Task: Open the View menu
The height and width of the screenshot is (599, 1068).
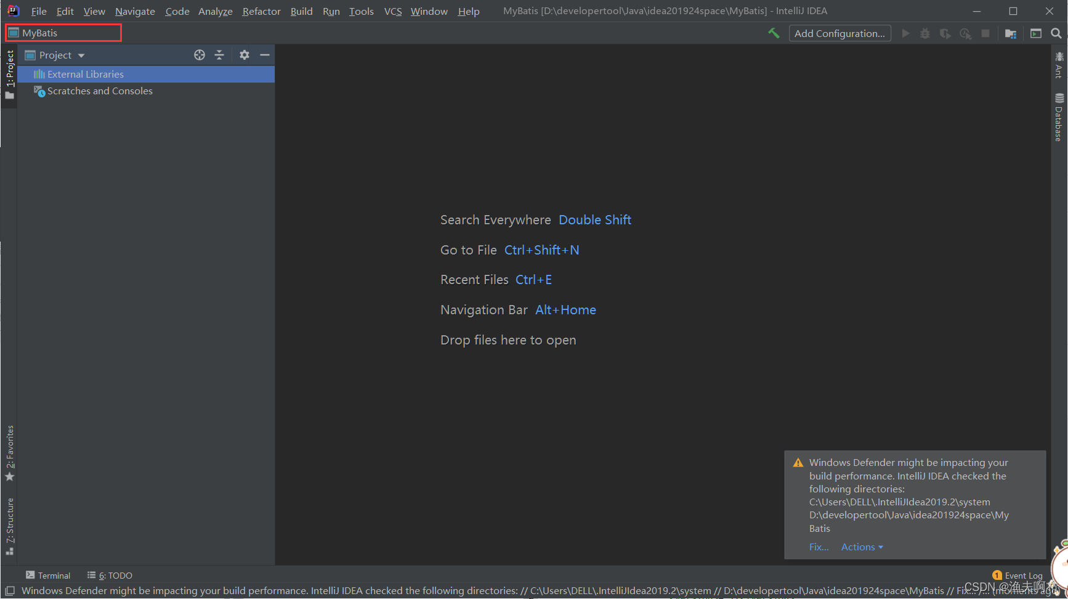Action: [94, 11]
